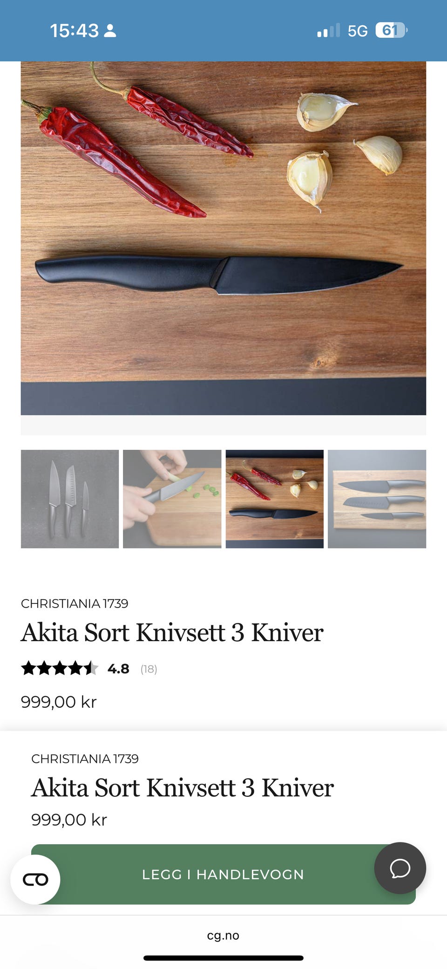Tap the 15:43 clock in status bar
This screenshot has width=447, height=969.
[74, 31]
